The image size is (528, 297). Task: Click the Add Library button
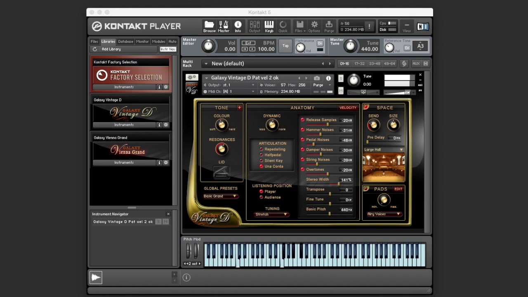pyautogui.click(x=111, y=49)
